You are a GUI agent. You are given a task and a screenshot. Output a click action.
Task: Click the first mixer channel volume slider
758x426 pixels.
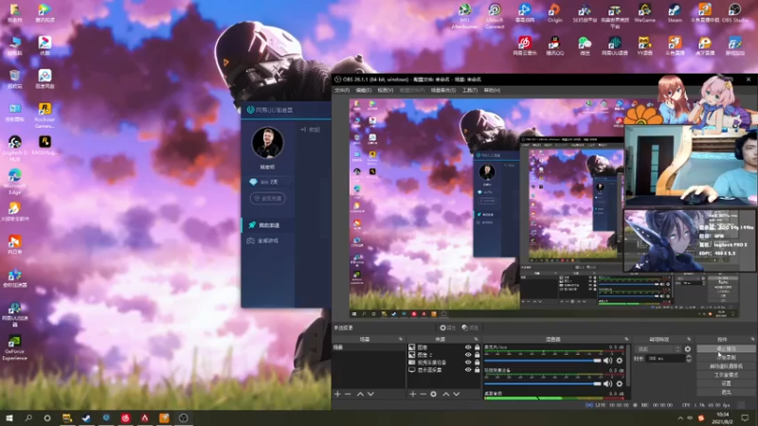(543, 361)
